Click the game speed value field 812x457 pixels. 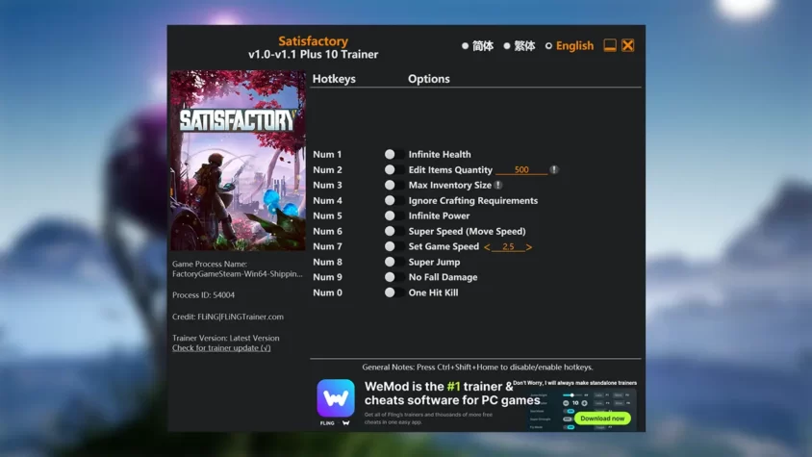pyautogui.click(x=508, y=246)
